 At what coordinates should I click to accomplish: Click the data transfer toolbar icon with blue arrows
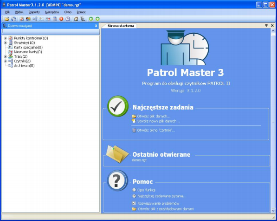pos(13,19)
